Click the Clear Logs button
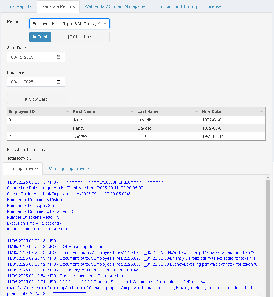 (81, 37)
